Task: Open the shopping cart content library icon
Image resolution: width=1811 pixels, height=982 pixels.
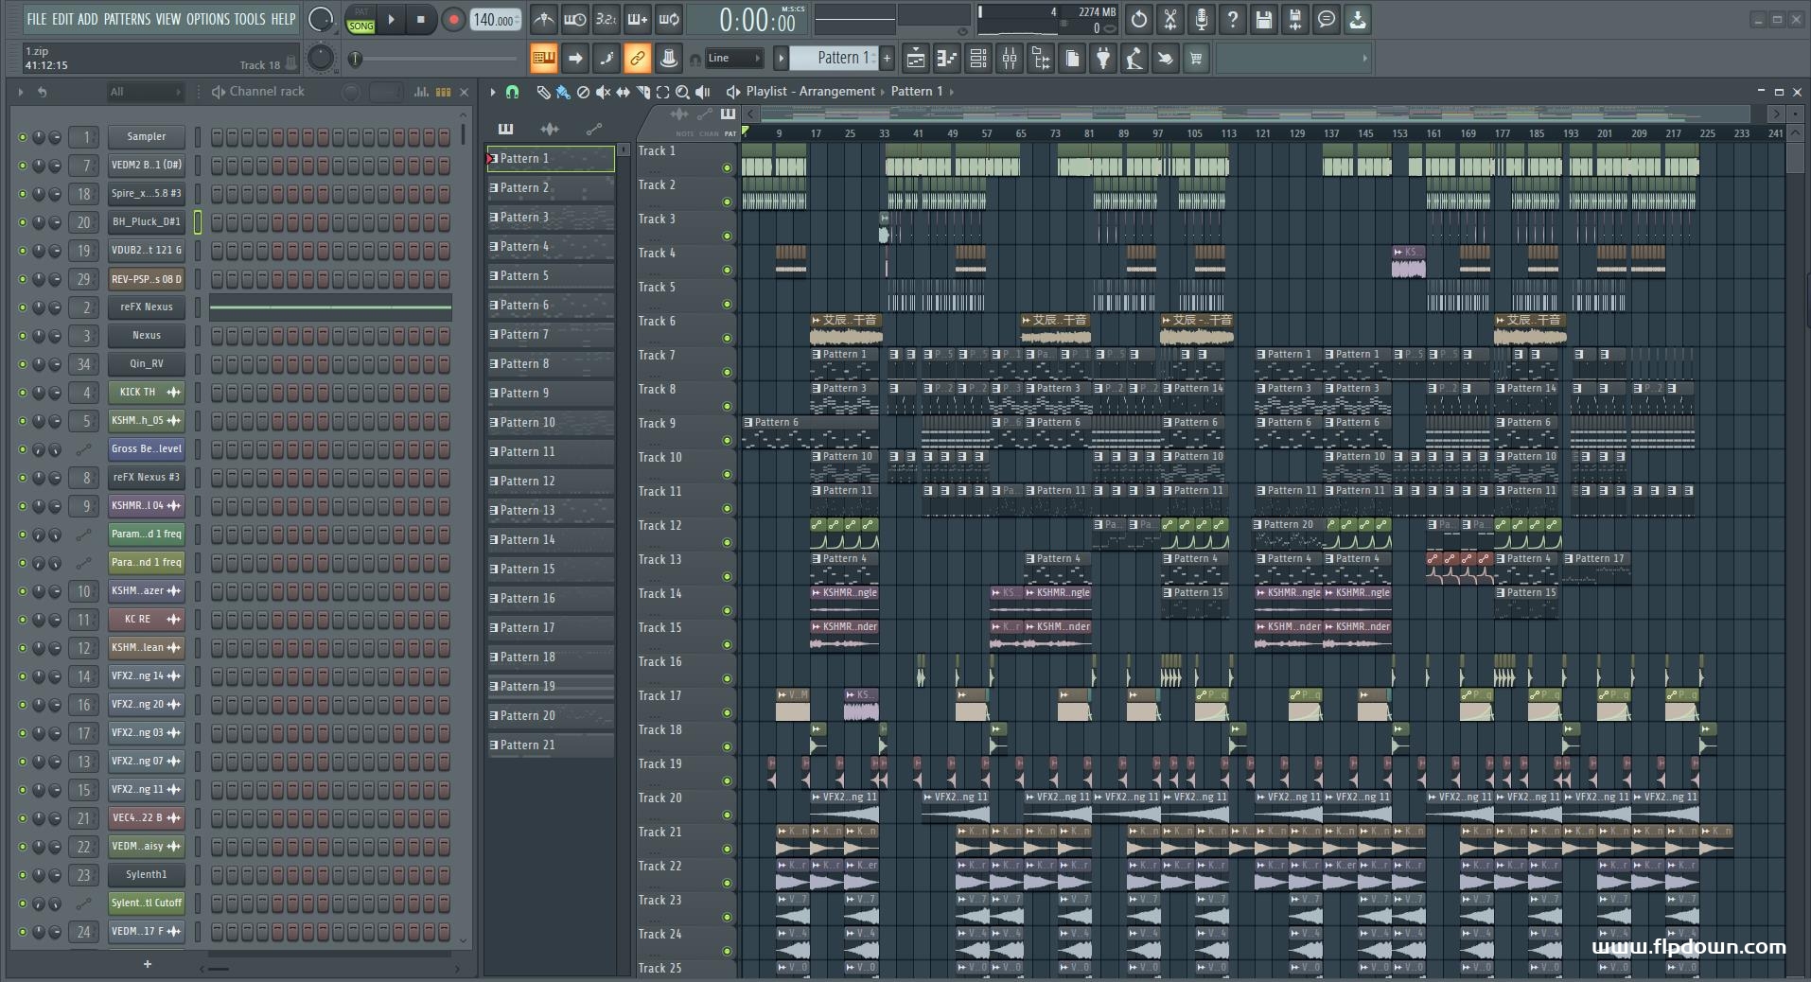Action: click(1196, 59)
